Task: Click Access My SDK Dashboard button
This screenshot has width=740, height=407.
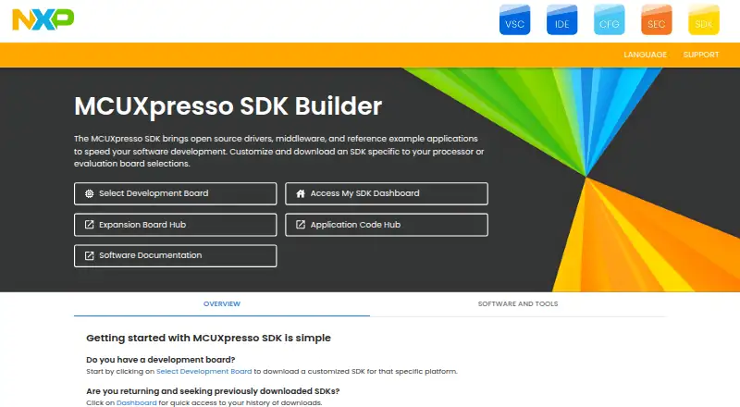Action: coord(387,193)
